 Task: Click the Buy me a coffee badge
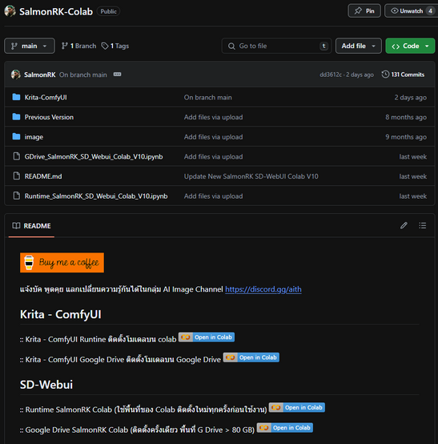click(62, 263)
